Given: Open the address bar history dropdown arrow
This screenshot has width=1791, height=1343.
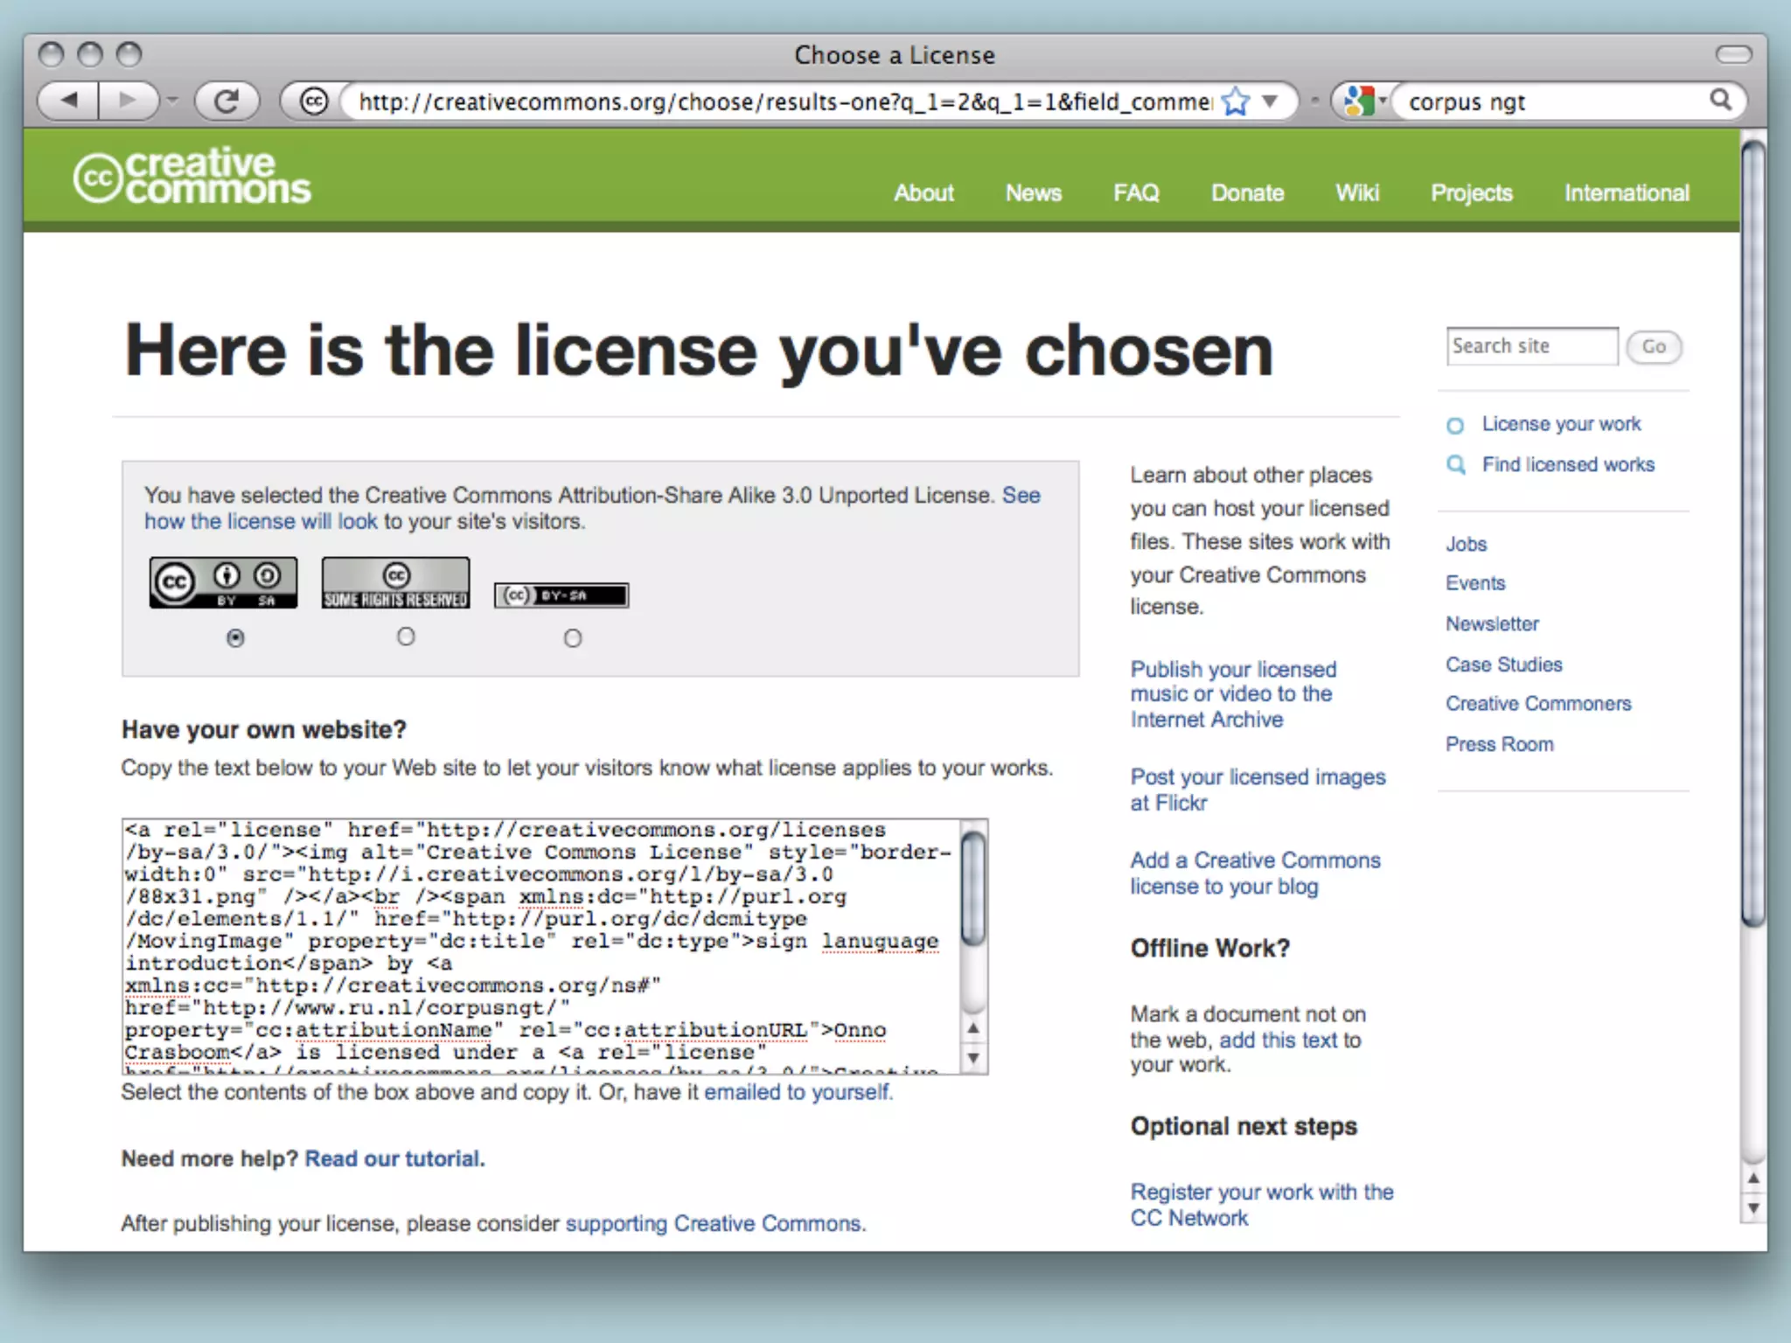Looking at the screenshot, I should (x=1270, y=101).
